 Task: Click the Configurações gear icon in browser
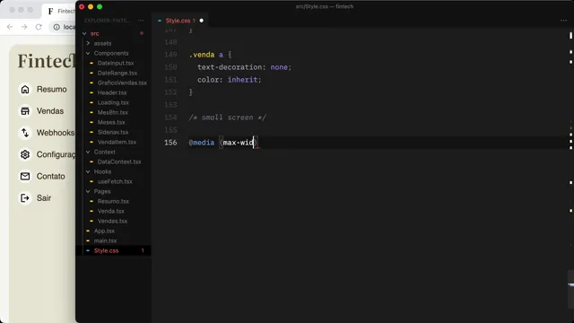25,154
